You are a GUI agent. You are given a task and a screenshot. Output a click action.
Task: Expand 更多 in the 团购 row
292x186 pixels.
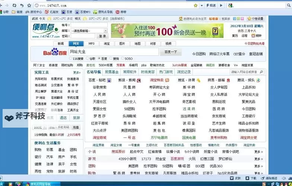coord(258,166)
